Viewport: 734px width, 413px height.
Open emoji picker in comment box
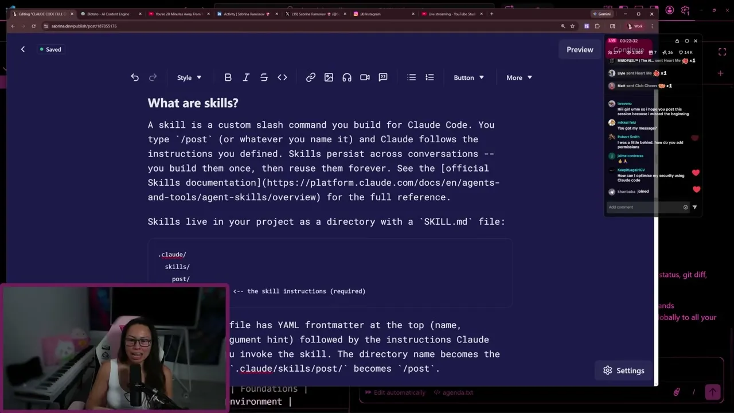point(685,207)
